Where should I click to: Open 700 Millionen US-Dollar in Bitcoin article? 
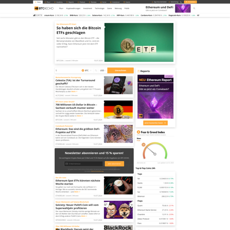pos(76,106)
